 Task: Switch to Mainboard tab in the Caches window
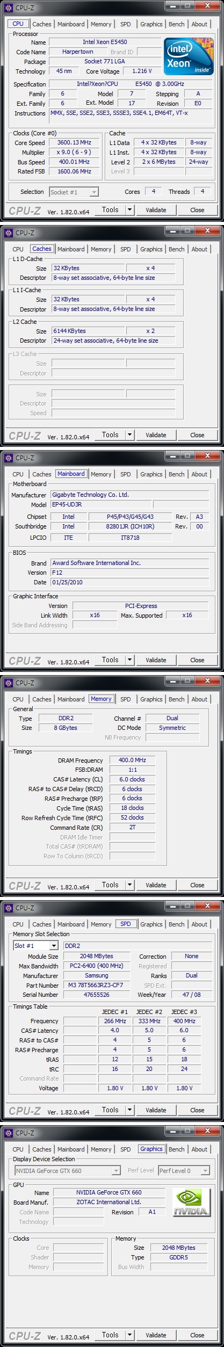pos(71,249)
